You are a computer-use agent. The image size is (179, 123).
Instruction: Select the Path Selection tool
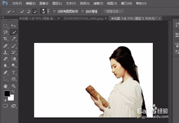click(5, 79)
